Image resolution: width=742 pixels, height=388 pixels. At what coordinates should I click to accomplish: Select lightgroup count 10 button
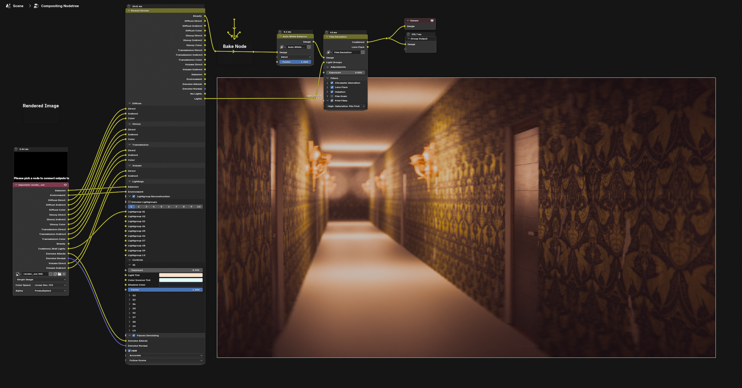(x=199, y=207)
